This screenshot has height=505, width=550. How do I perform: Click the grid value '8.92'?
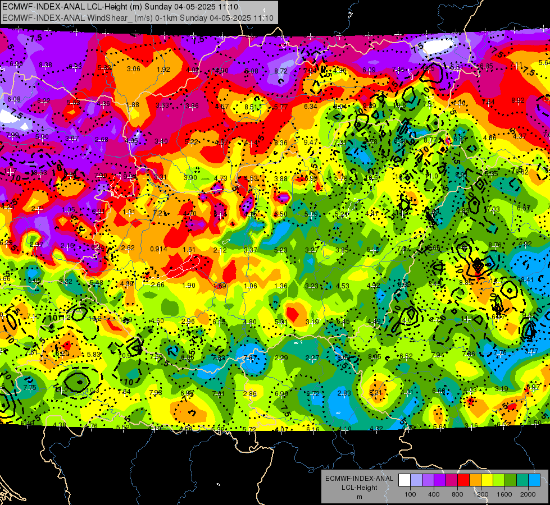(x=518, y=100)
